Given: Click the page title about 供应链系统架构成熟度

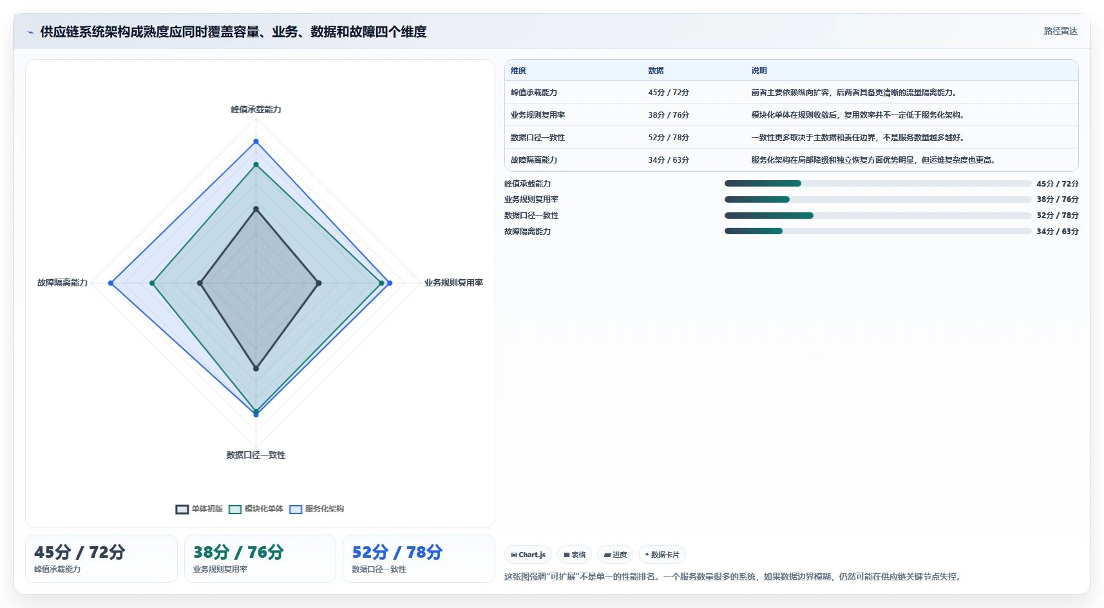Looking at the screenshot, I should pos(233,32).
